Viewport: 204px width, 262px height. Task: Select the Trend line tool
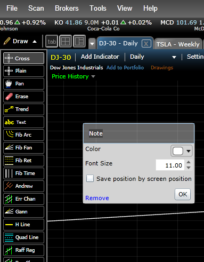coord(23,109)
